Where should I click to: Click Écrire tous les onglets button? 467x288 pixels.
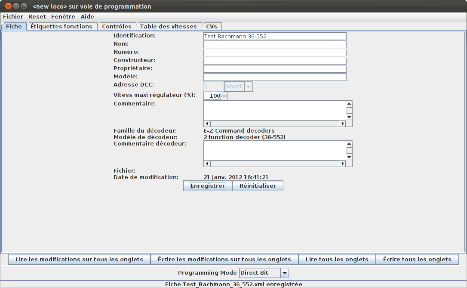click(417, 260)
